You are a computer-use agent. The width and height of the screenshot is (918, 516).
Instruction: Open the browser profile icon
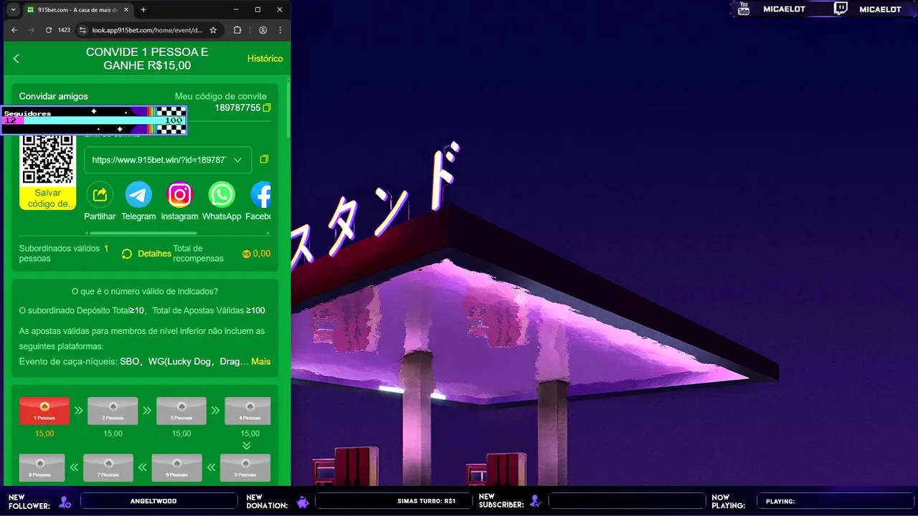[263, 30]
